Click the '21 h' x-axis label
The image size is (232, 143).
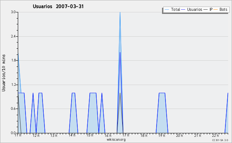pos(198,135)
